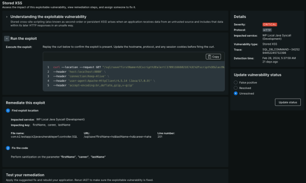
Task: Click the Test your remediation heading
Action: (25, 175)
